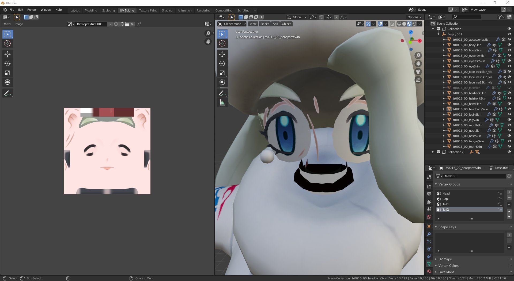Open the Modifiers wrench properties tab
Viewport: 514px width, 281px height.
429,234
